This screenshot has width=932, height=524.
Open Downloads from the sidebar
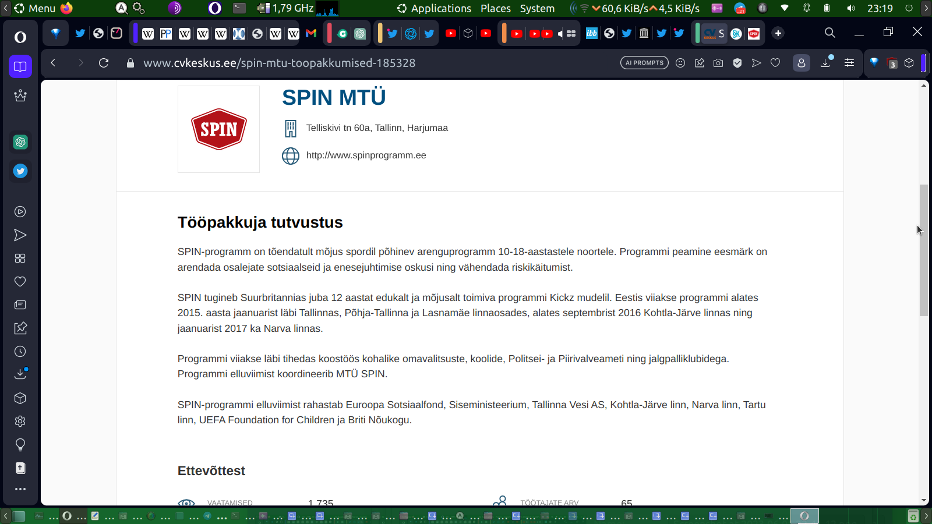20,374
